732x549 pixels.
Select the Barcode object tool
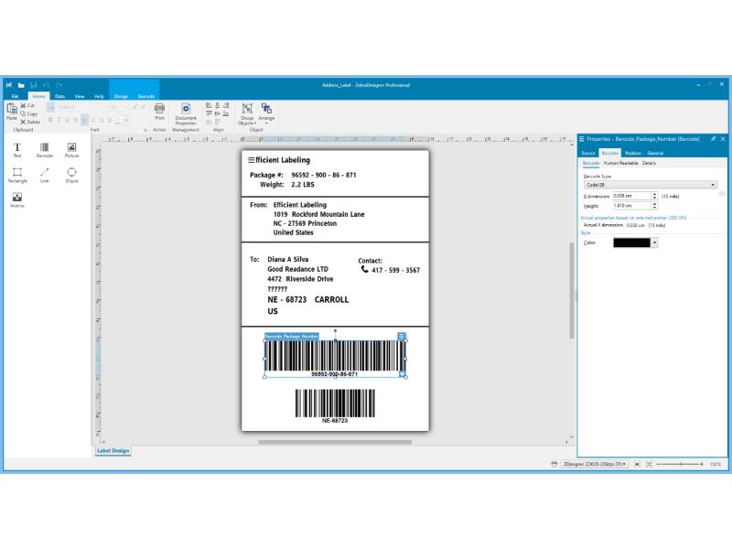pyautogui.click(x=44, y=150)
